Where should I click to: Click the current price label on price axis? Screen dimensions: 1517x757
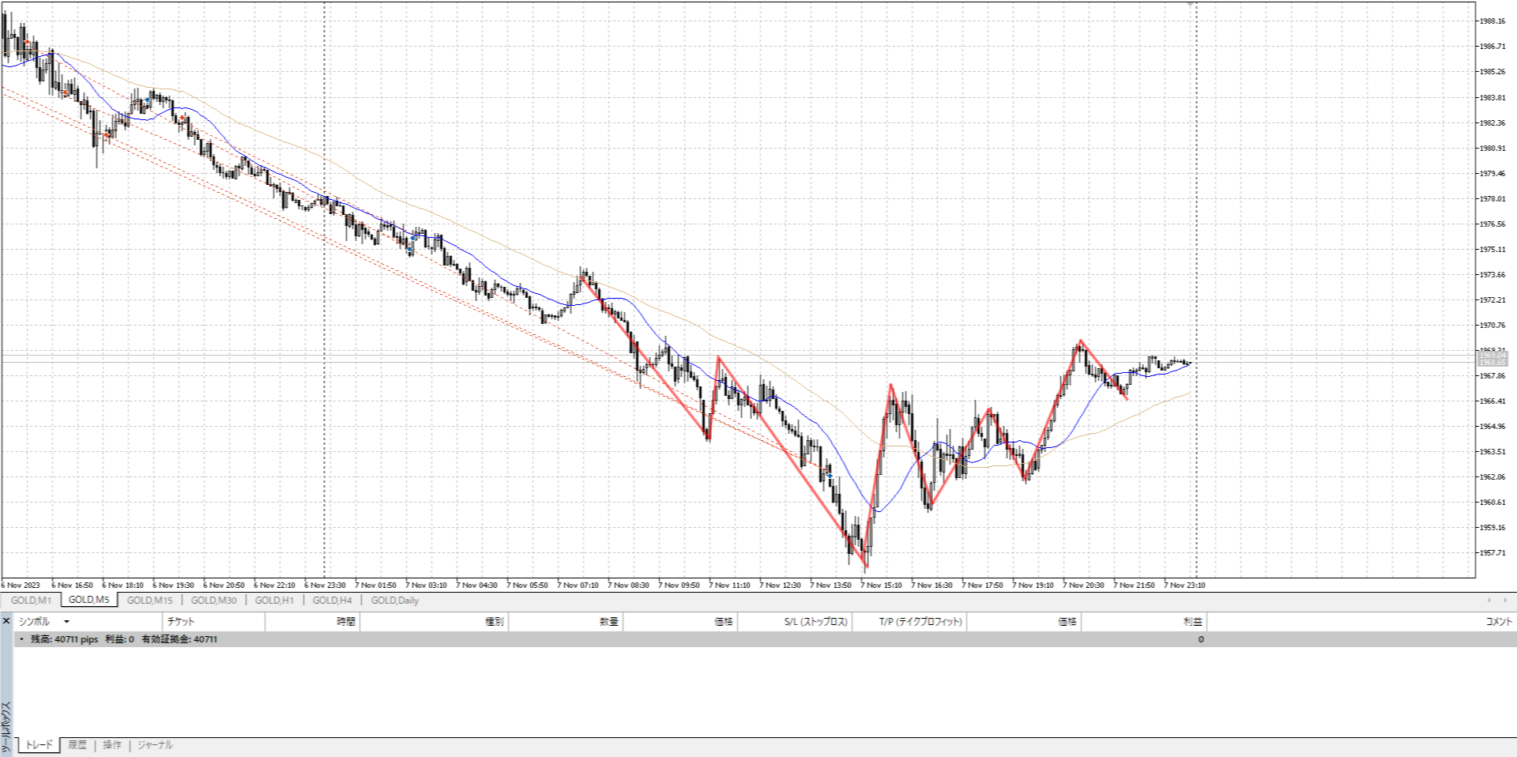[x=1493, y=360]
